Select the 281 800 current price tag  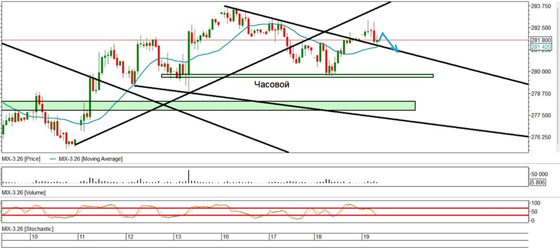click(x=541, y=40)
